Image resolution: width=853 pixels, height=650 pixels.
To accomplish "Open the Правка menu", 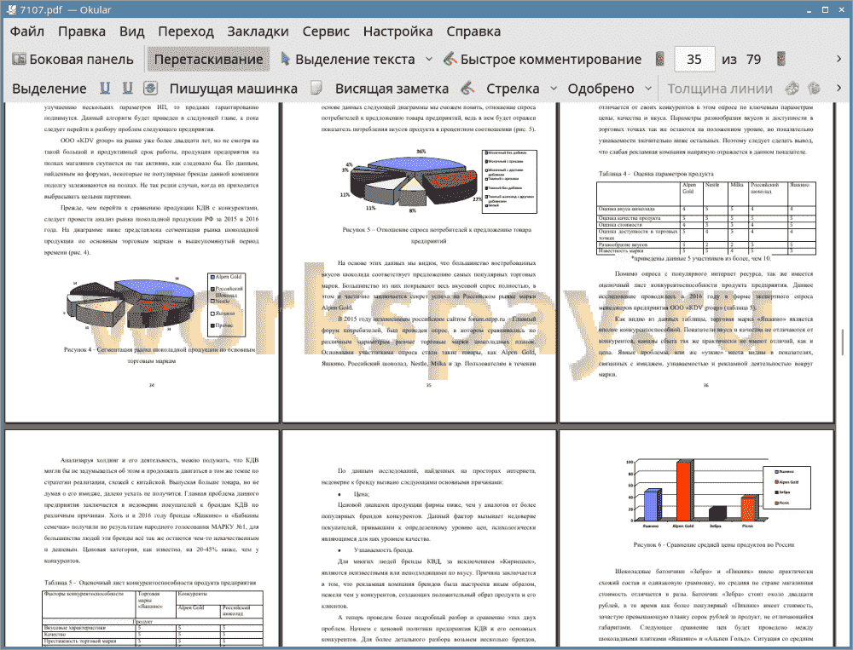I will [x=82, y=32].
